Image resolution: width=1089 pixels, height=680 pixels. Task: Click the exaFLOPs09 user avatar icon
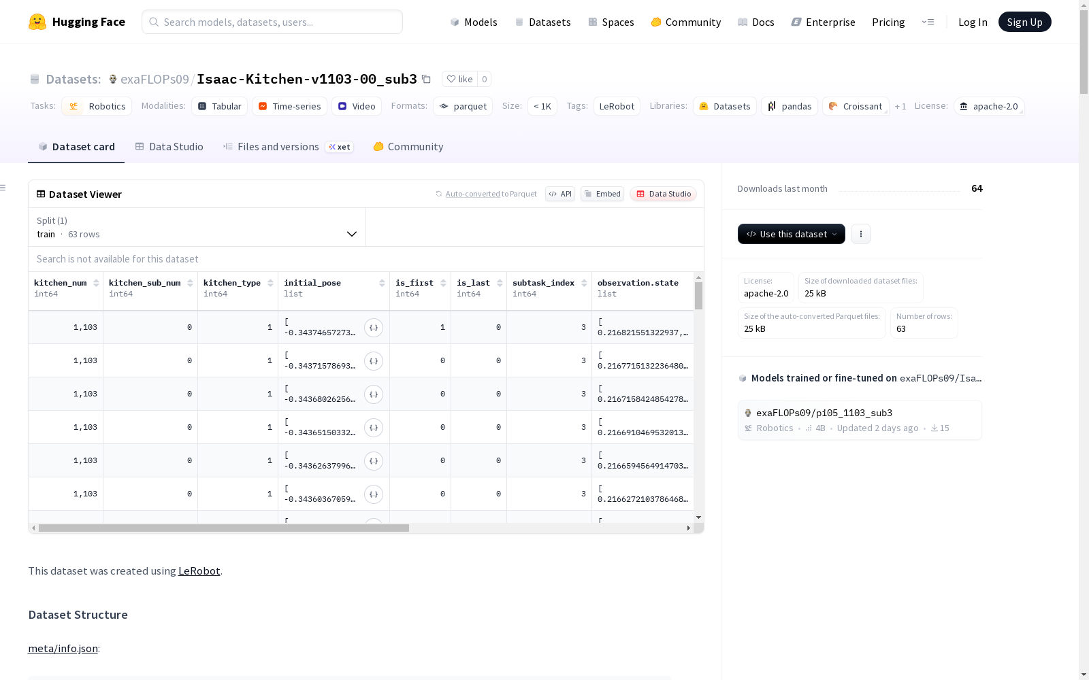(x=113, y=79)
